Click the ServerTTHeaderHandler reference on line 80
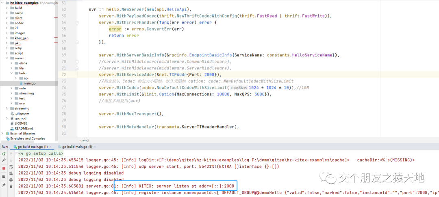This screenshot has width=439, height=197. pyautogui.click(x=208, y=127)
